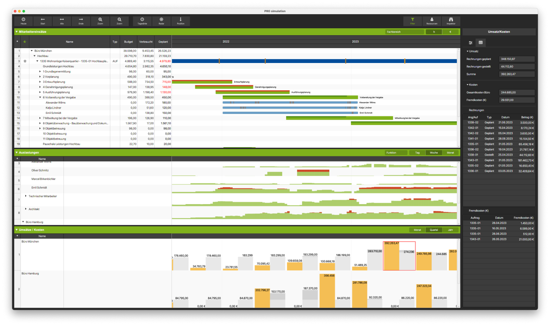The height and width of the screenshot is (326, 550).
Task: Click the Rechnungen geplant value field
Action: click(517, 59)
